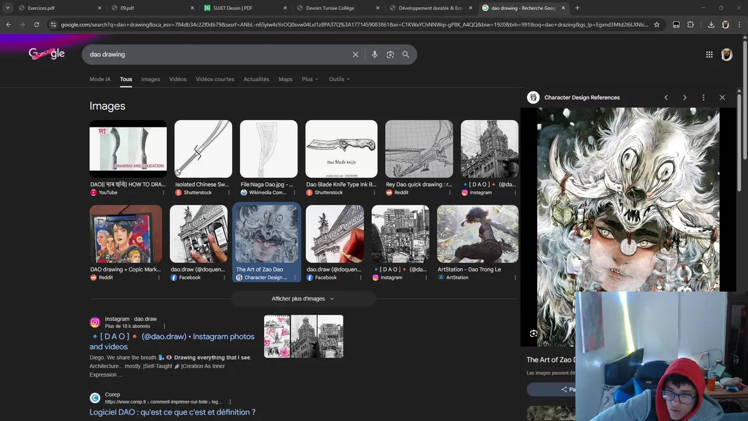The height and width of the screenshot is (421, 748).
Task: Close the Exercices.pdf tab
Action: pos(99,8)
